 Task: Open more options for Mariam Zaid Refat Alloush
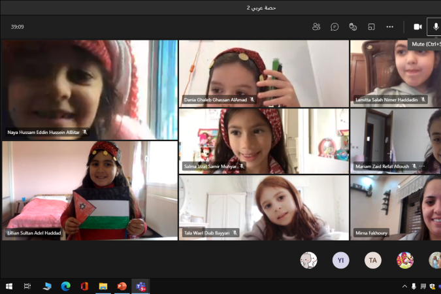coord(421,167)
